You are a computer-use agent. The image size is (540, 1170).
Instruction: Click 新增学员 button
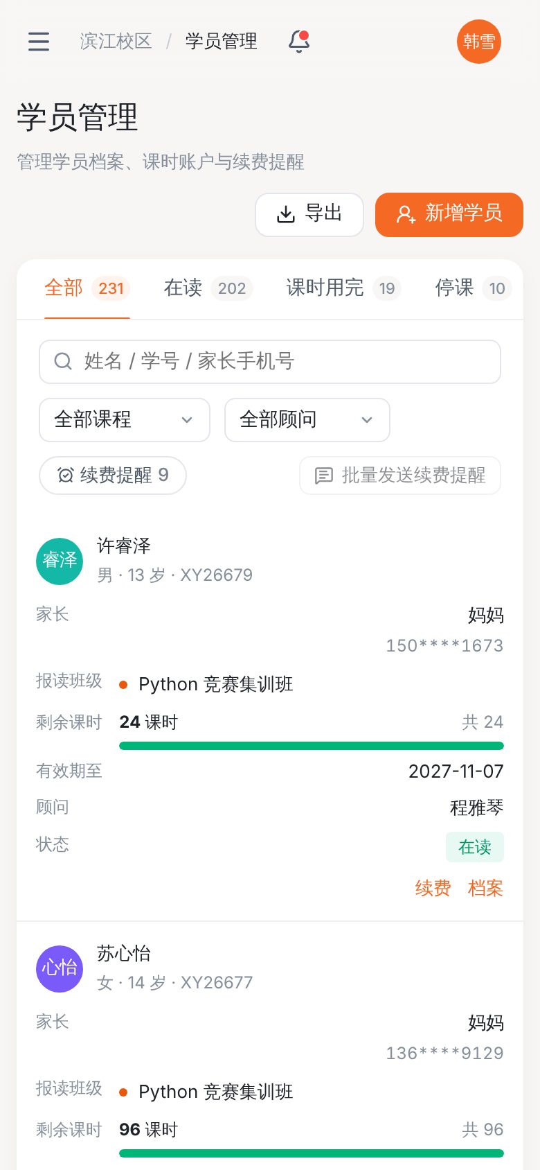point(449,215)
